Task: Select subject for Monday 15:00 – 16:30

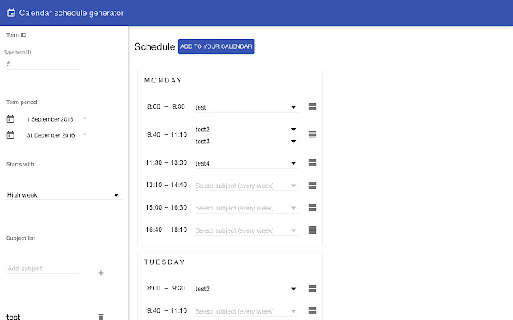Action: [x=246, y=208]
